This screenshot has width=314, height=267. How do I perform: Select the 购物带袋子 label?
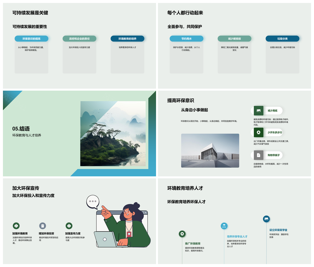click(273, 155)
